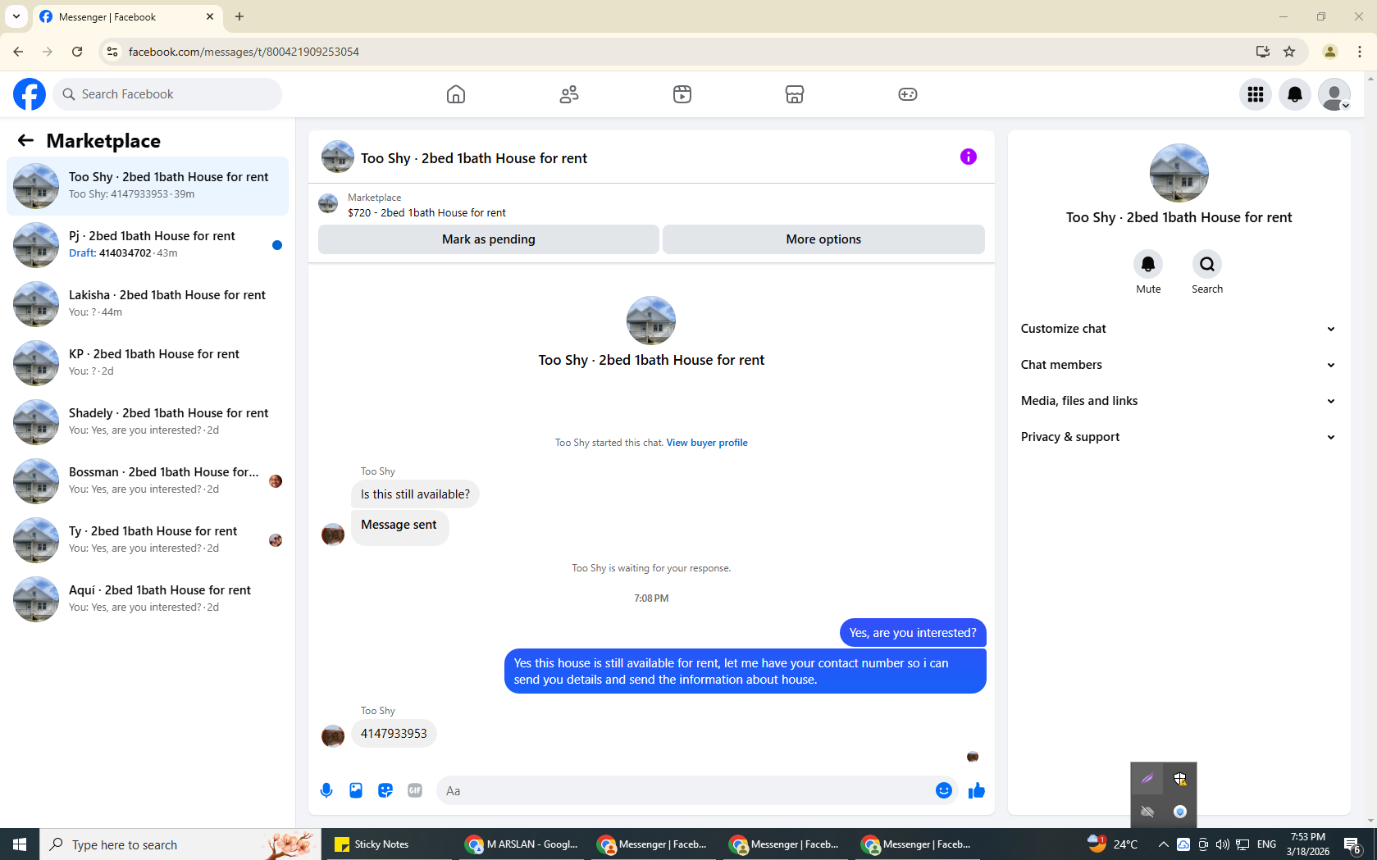View site information icon in address bar
Image resolution: width=1377 pixels, height=860 pixels.
[x=112, y=52]
